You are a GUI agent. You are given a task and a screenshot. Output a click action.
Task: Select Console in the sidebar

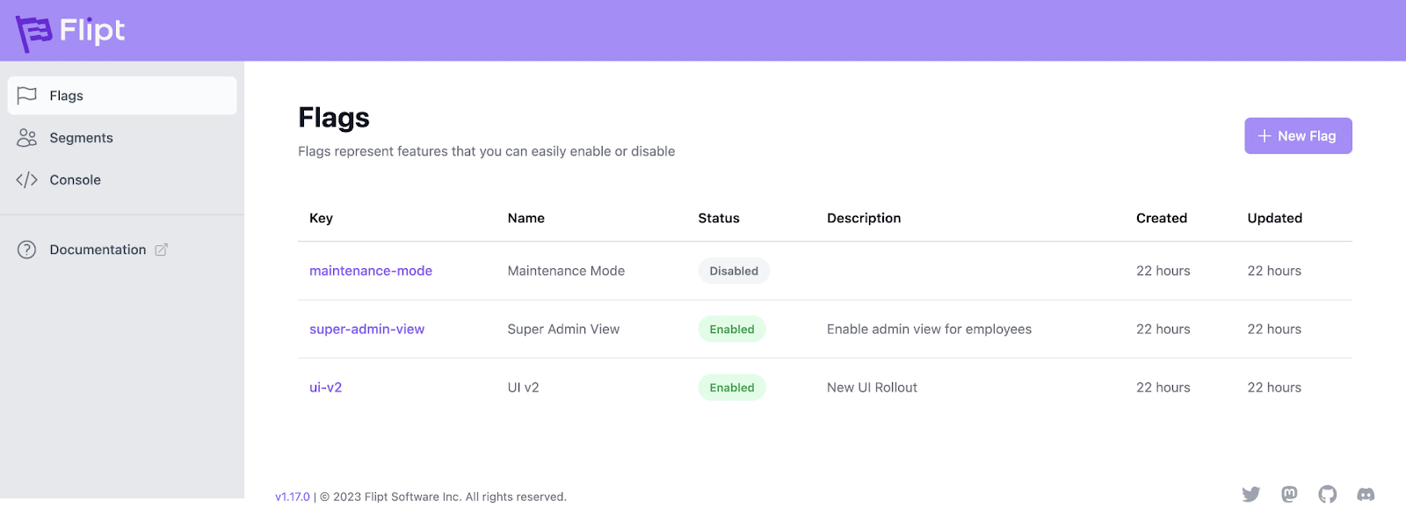tap(76, 180)
